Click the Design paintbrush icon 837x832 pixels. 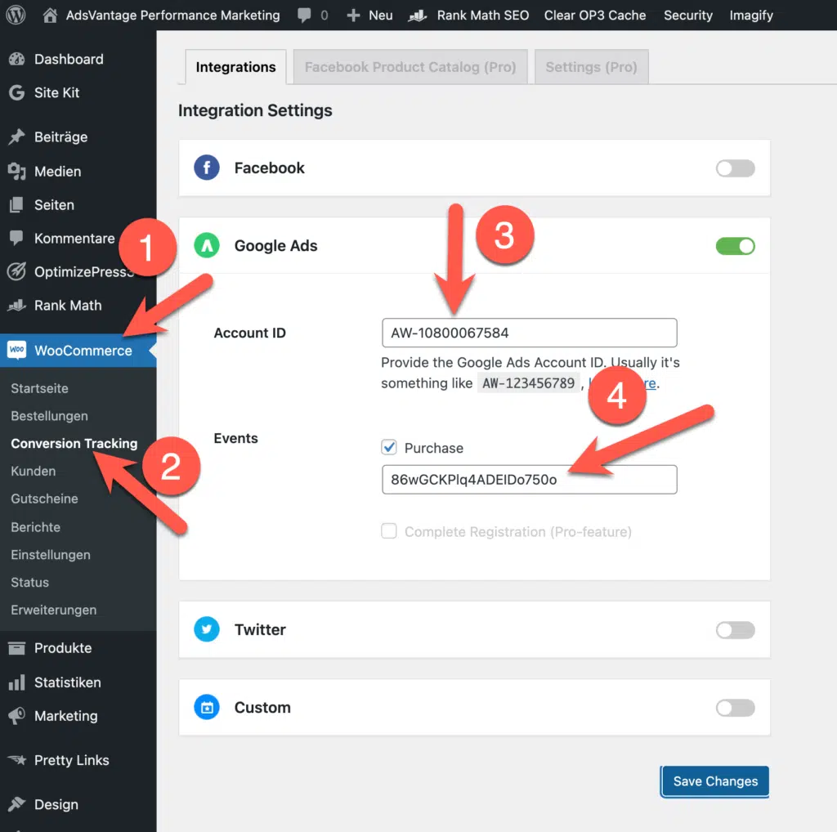coord(16,804)
